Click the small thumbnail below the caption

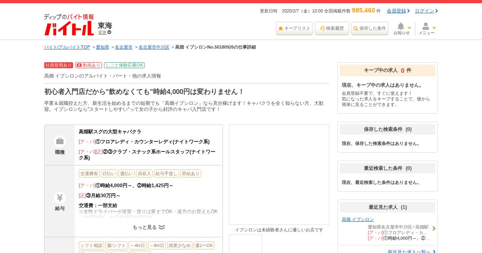[245, 244]
